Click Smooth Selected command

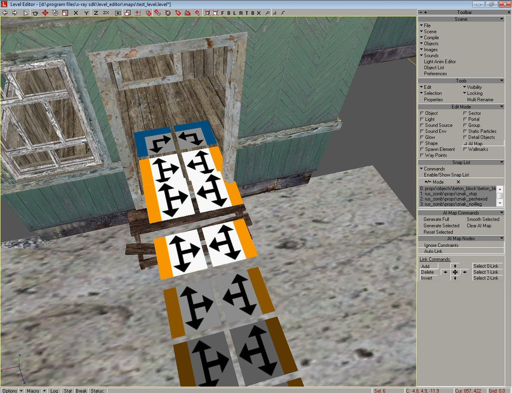483,219
